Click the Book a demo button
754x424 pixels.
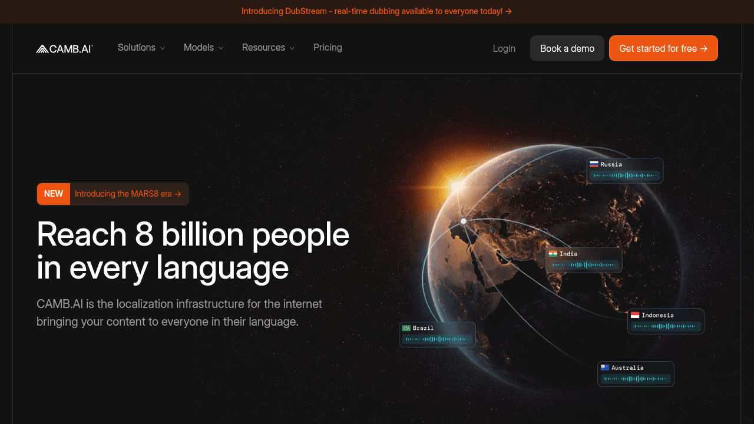(567, 48)
